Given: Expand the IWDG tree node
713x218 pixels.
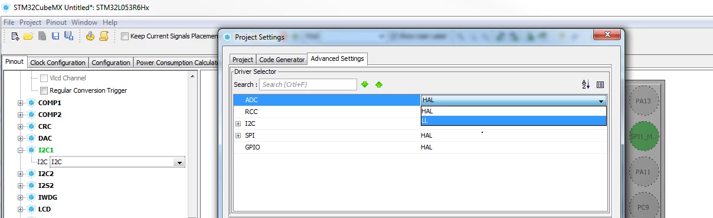Looking at the screenshot, I should [x=21, y=197].
